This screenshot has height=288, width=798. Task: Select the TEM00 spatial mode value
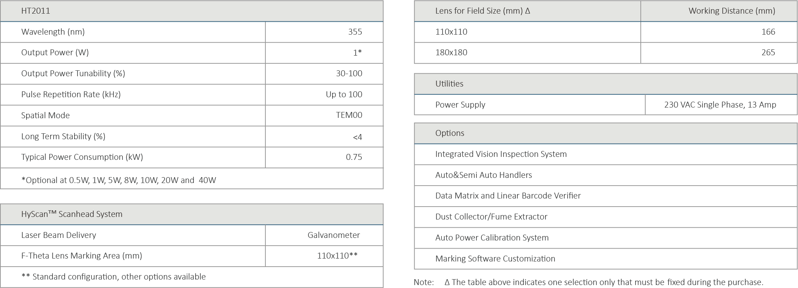coord(349,115)
